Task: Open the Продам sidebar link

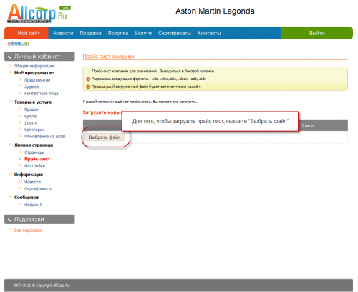Action: pyautogui.click(x=32, y=109)
